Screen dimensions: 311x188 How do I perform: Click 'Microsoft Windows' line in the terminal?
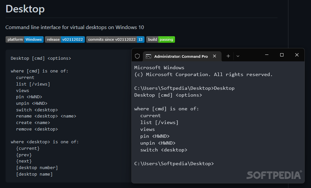(x=159, y=68)
